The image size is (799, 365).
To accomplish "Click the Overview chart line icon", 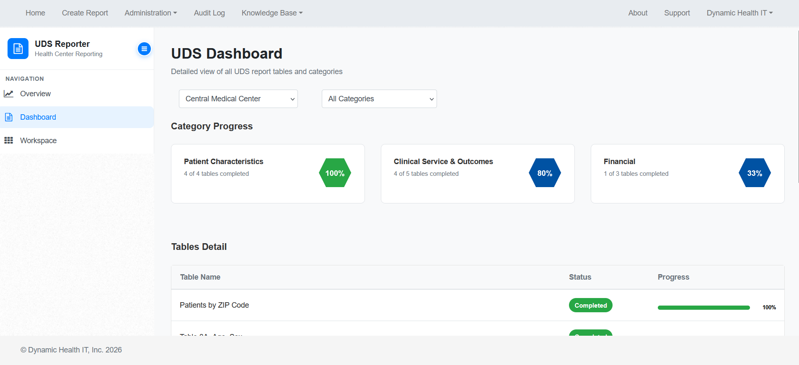I will click(9, 94).
